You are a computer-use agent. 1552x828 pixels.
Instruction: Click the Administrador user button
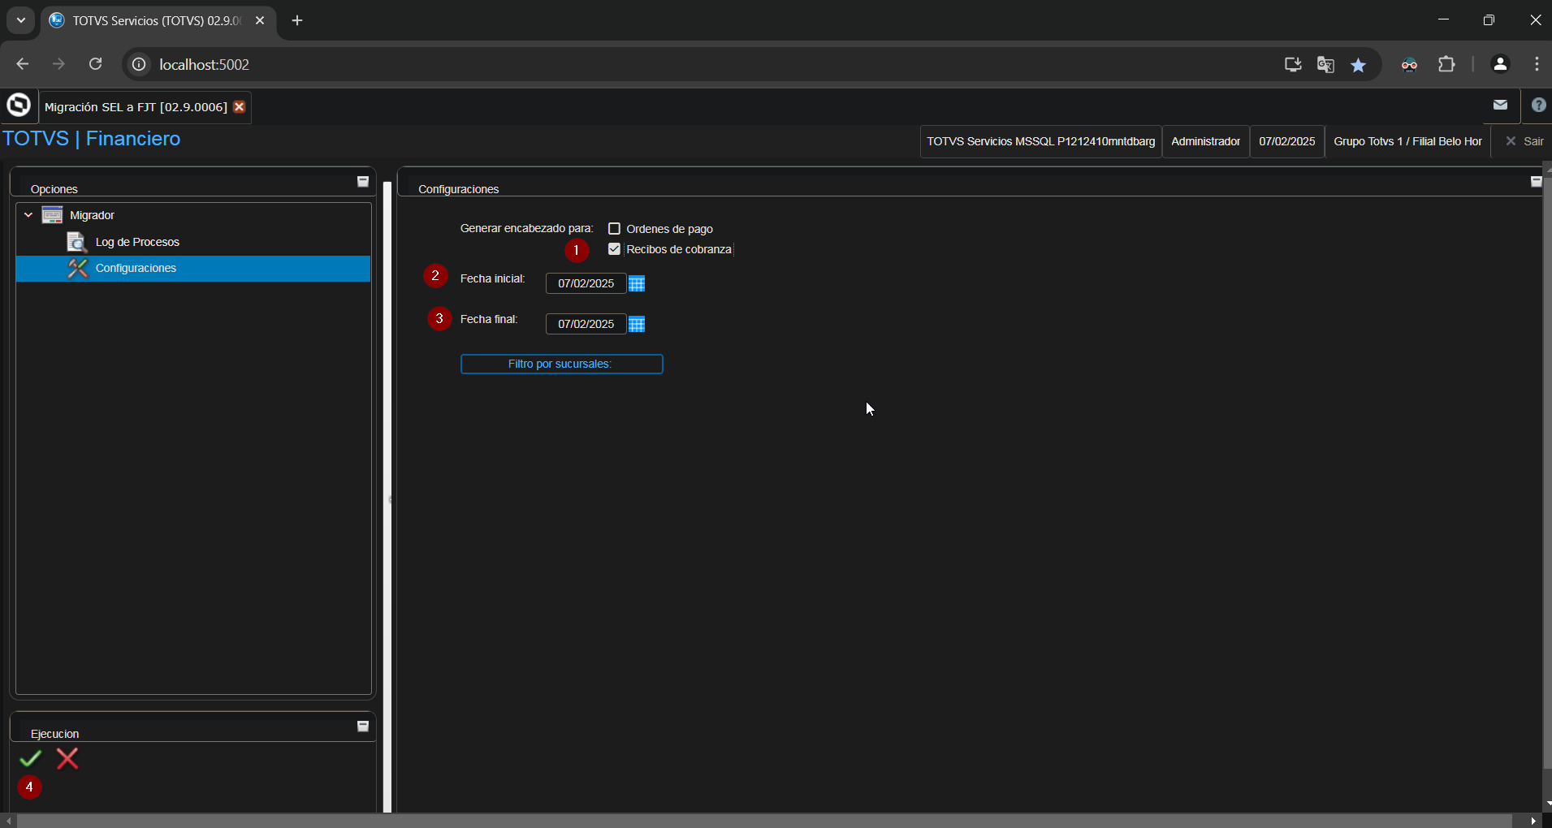tap(1206, 141)
